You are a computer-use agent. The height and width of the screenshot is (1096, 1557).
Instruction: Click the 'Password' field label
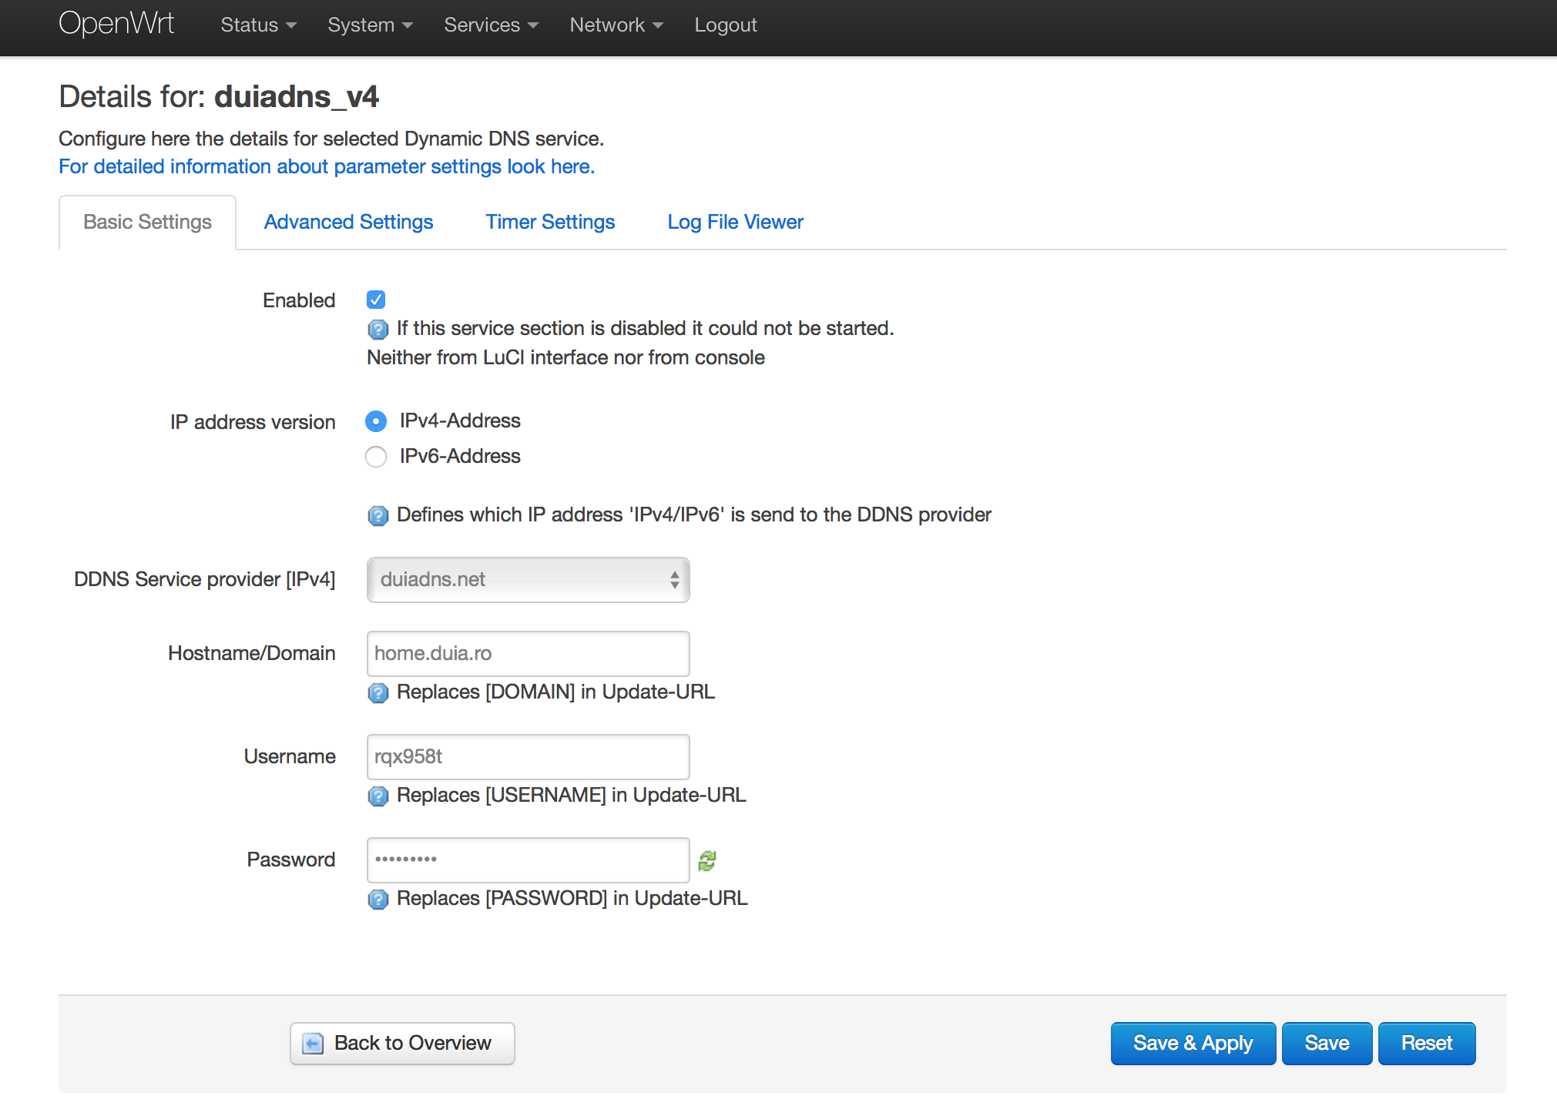[291, 860]
